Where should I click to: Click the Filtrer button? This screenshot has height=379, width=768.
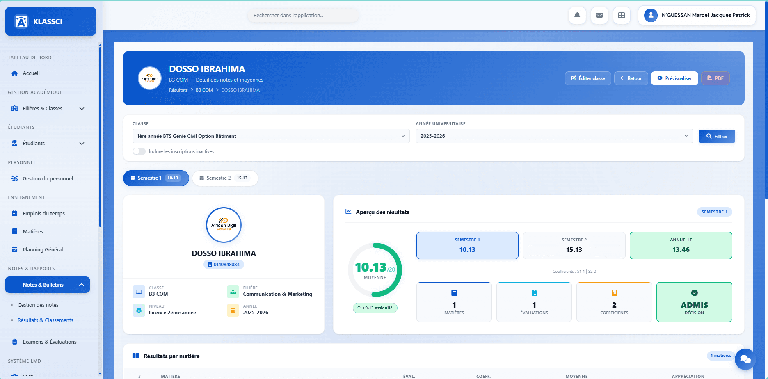tap(717, 137)
